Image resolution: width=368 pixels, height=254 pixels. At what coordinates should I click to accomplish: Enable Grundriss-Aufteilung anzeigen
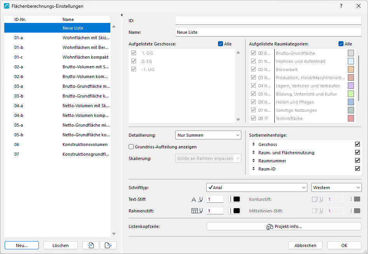(131, 147)
